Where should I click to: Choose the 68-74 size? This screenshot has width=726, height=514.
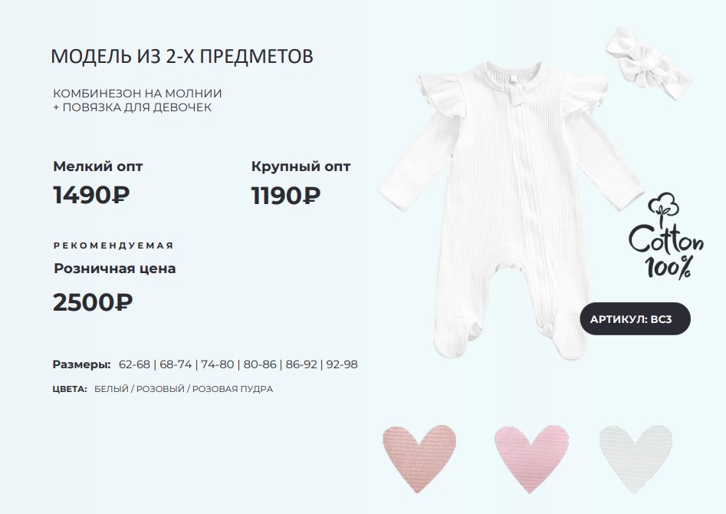coord(176,364)
